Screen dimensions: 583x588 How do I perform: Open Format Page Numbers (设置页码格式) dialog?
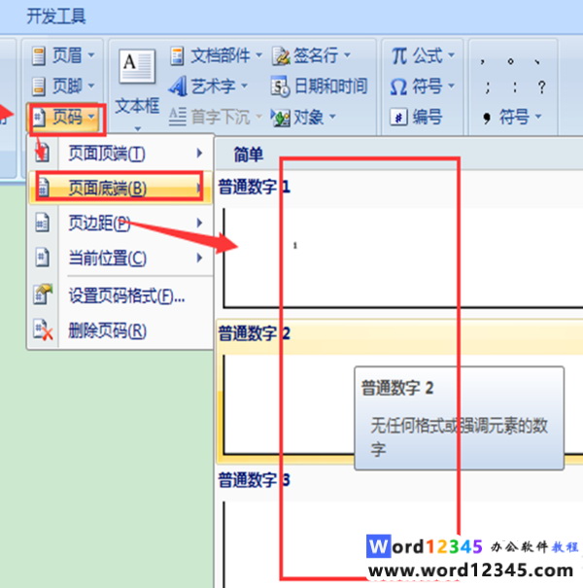click(x=120, y=296)
